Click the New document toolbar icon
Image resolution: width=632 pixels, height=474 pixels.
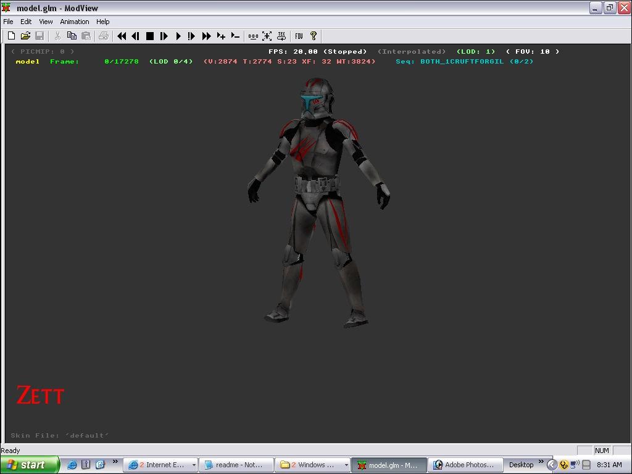11,36
